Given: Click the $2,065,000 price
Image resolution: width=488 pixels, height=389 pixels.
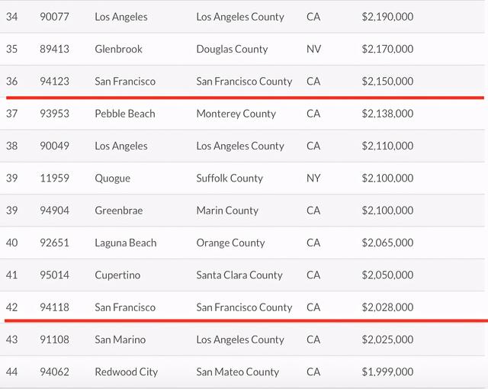Looking at the screenshot, I should click(387, 243).
